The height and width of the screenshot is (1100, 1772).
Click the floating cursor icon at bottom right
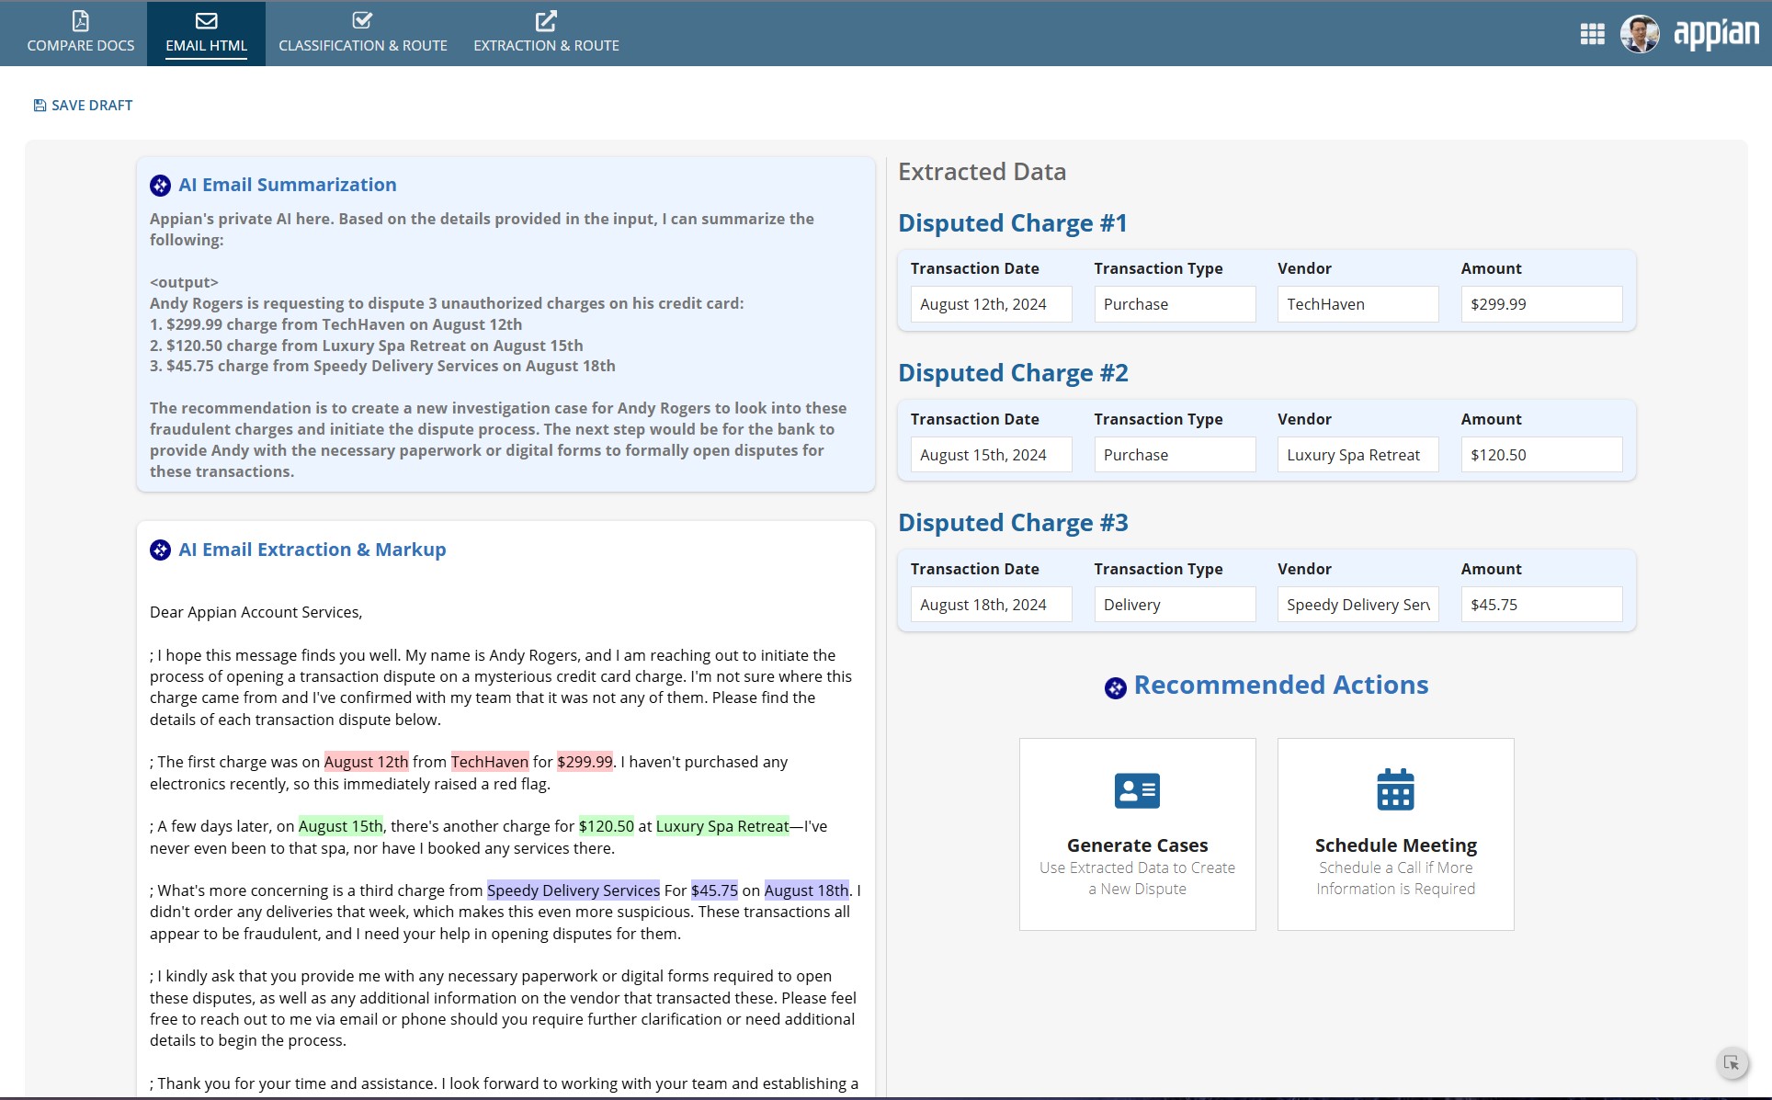(x=1732, y=1063)
